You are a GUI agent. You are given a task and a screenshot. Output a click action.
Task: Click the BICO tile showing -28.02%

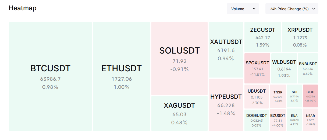point(310,96)
